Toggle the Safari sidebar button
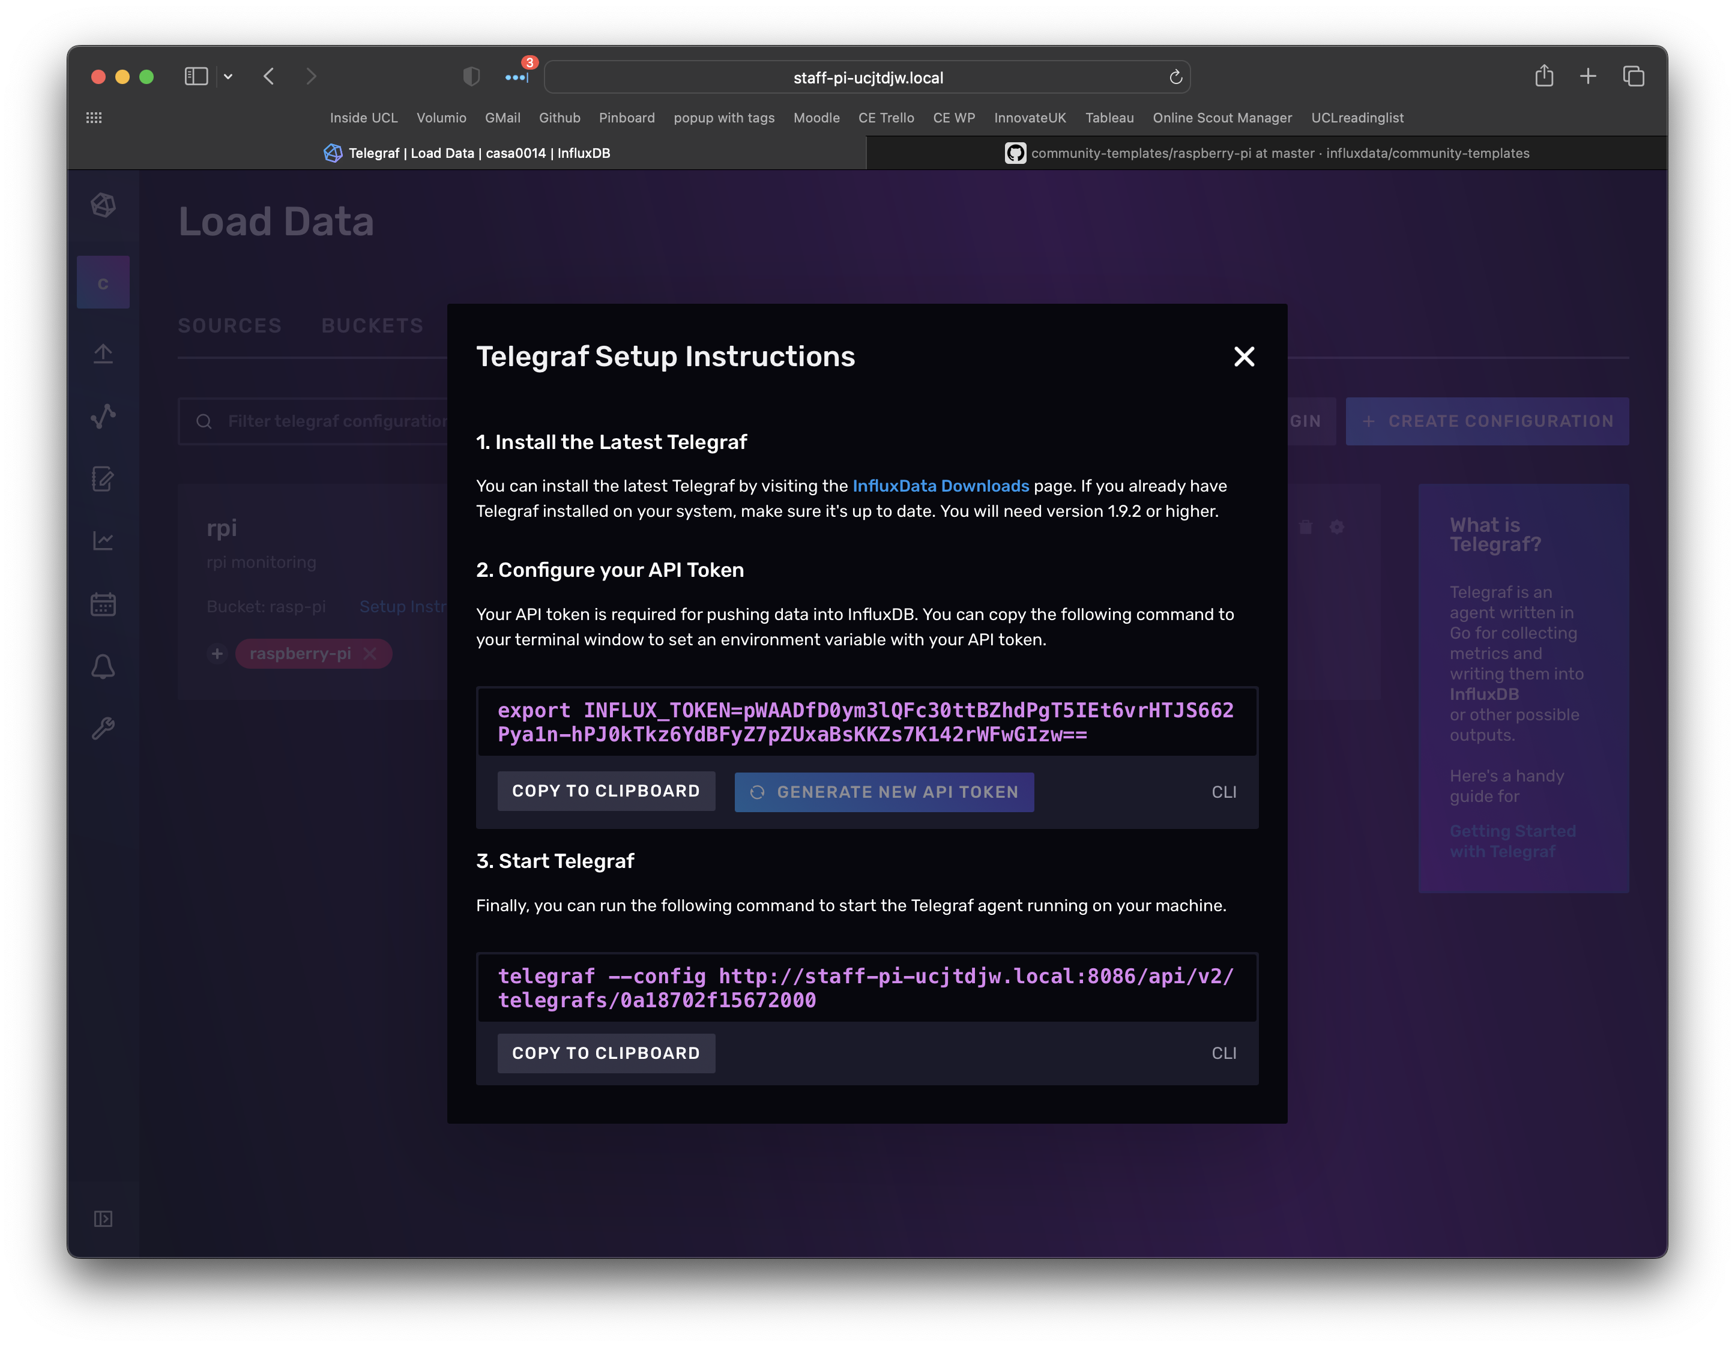This screenshot has height=1347, width=1735. 196,76
